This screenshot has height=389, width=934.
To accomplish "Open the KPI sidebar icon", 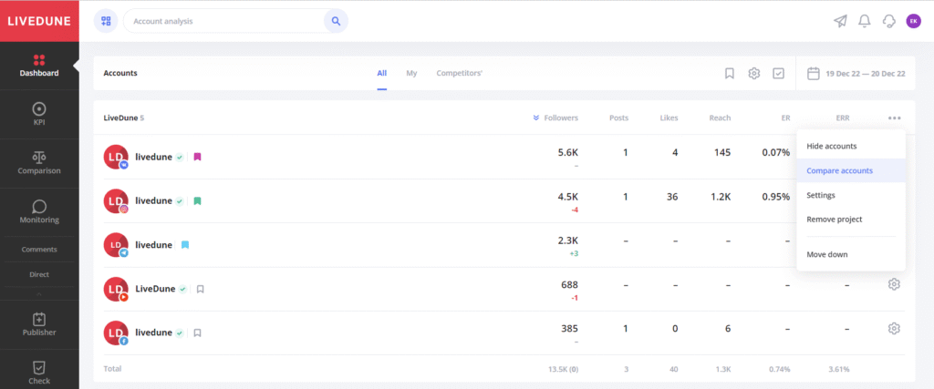I will coord(39,113).
